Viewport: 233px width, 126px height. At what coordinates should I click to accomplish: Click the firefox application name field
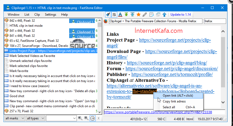point(215,21)
